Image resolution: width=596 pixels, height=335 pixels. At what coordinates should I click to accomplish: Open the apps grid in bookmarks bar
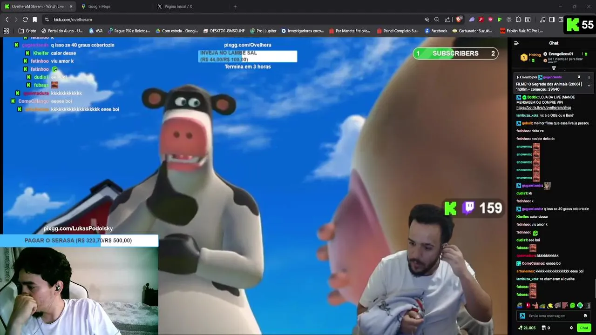coord(6,31)
